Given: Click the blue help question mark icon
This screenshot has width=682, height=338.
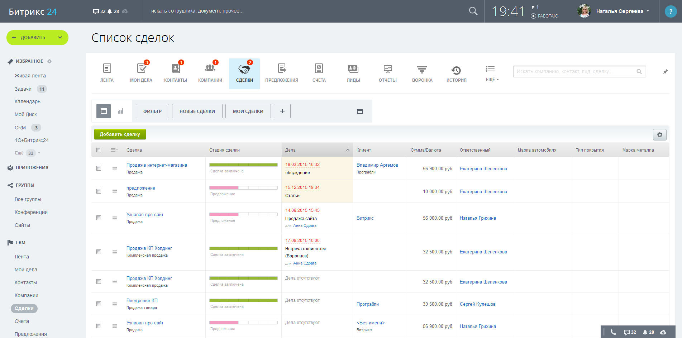Looking at the screenshot, I should pyautogui.click(x=671, y=11).
